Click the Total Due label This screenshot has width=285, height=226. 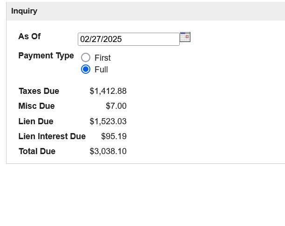click(37, 151)
